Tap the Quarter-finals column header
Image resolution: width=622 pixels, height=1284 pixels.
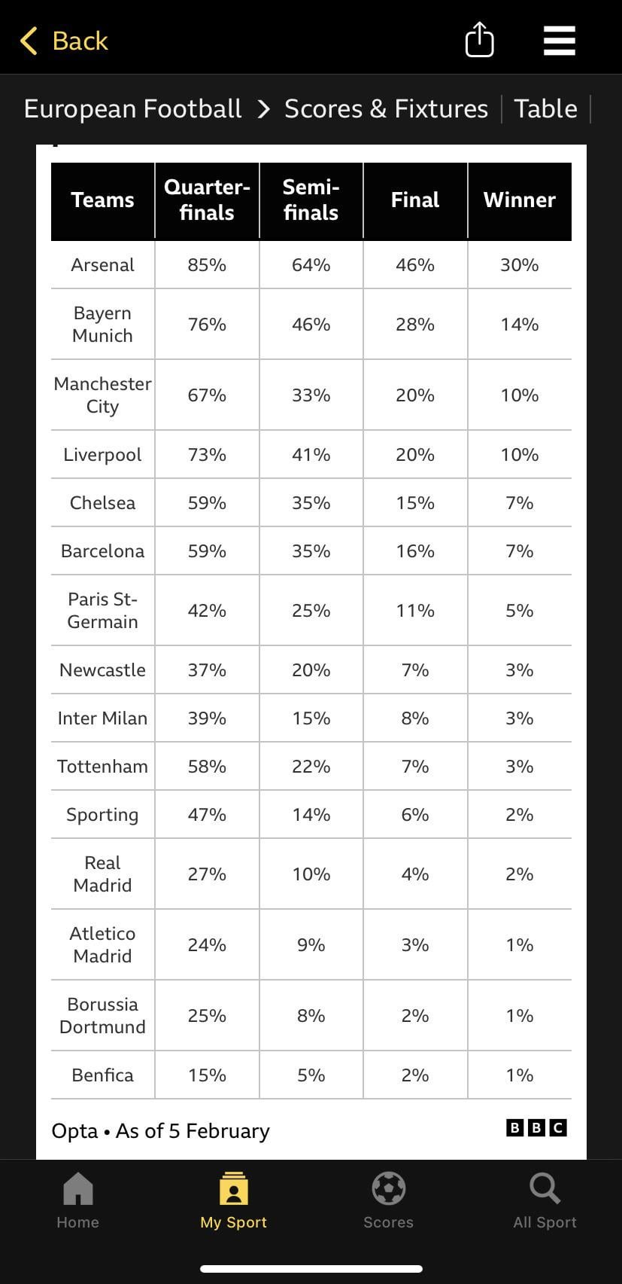(207, 200)
